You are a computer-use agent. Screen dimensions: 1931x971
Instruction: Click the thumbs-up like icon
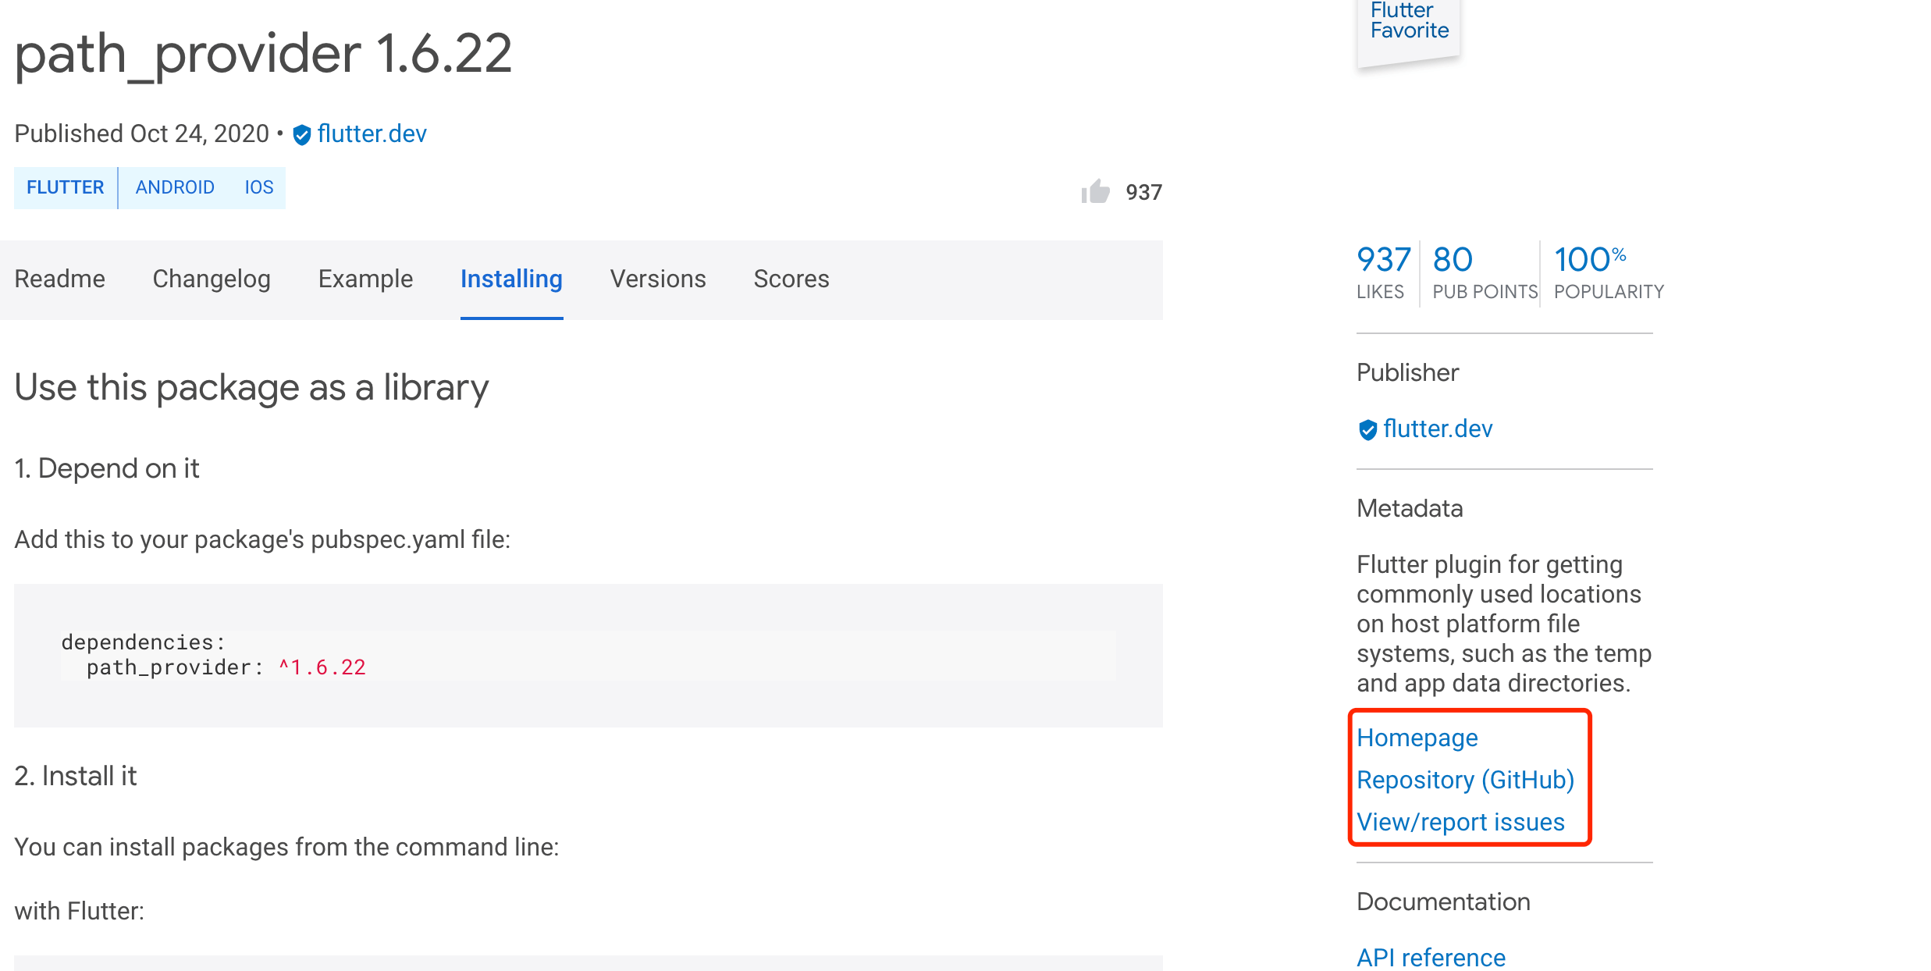point(1095,191)
